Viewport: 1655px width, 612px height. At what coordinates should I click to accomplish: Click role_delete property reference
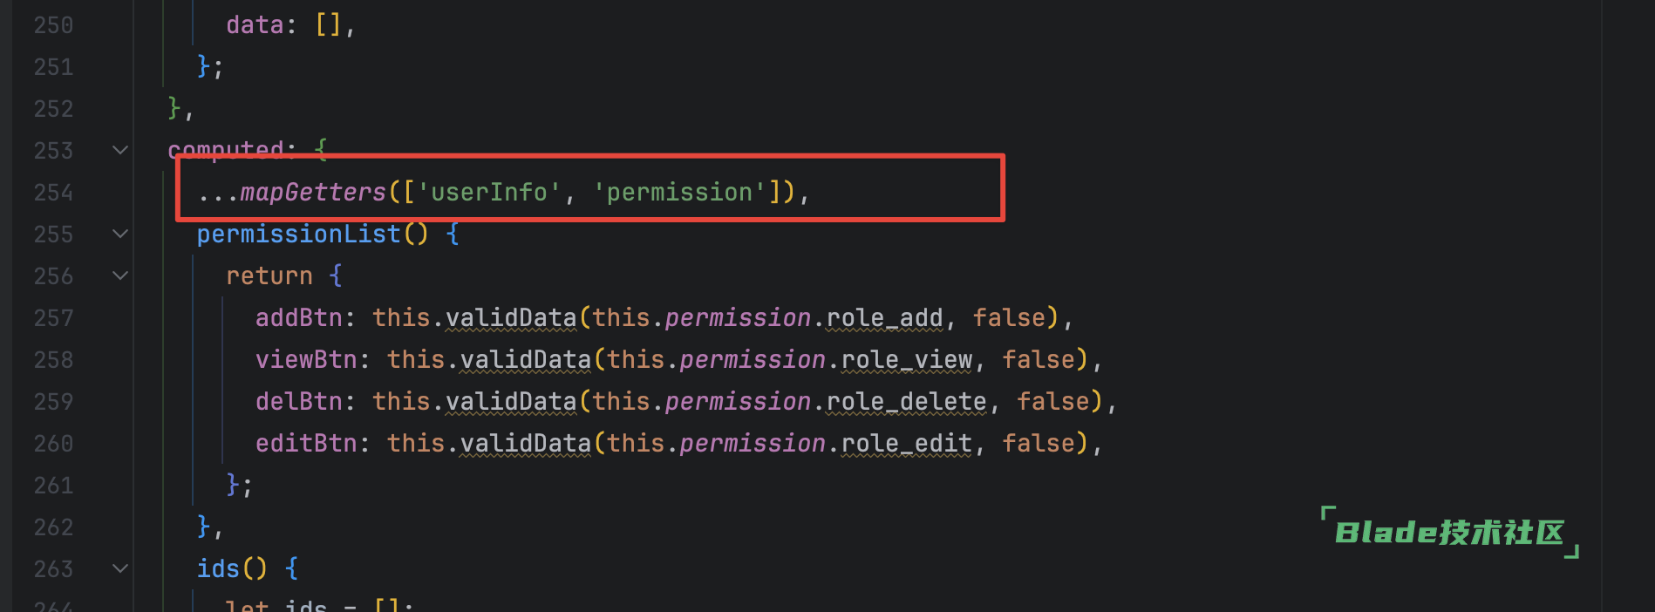pos(906,402)
